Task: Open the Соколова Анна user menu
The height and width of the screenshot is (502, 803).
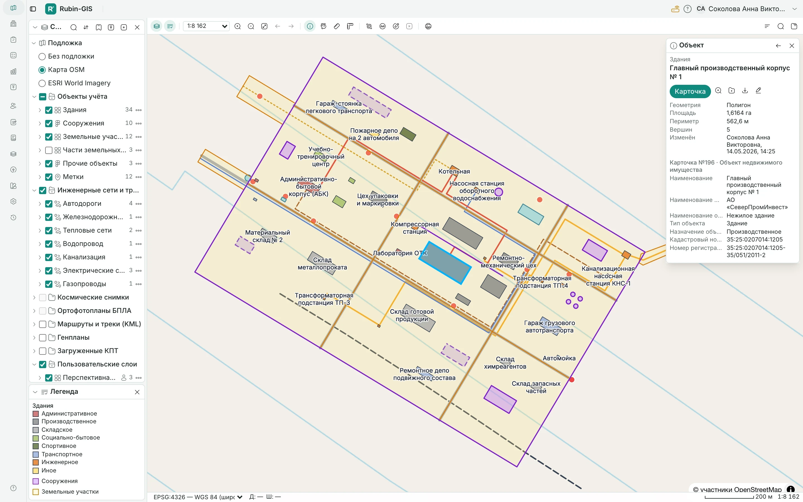Action: tap(747, 9)
